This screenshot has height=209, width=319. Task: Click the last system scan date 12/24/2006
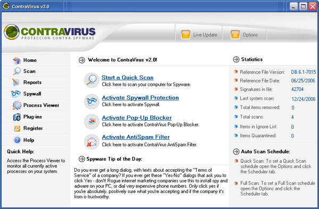[304, 99]
